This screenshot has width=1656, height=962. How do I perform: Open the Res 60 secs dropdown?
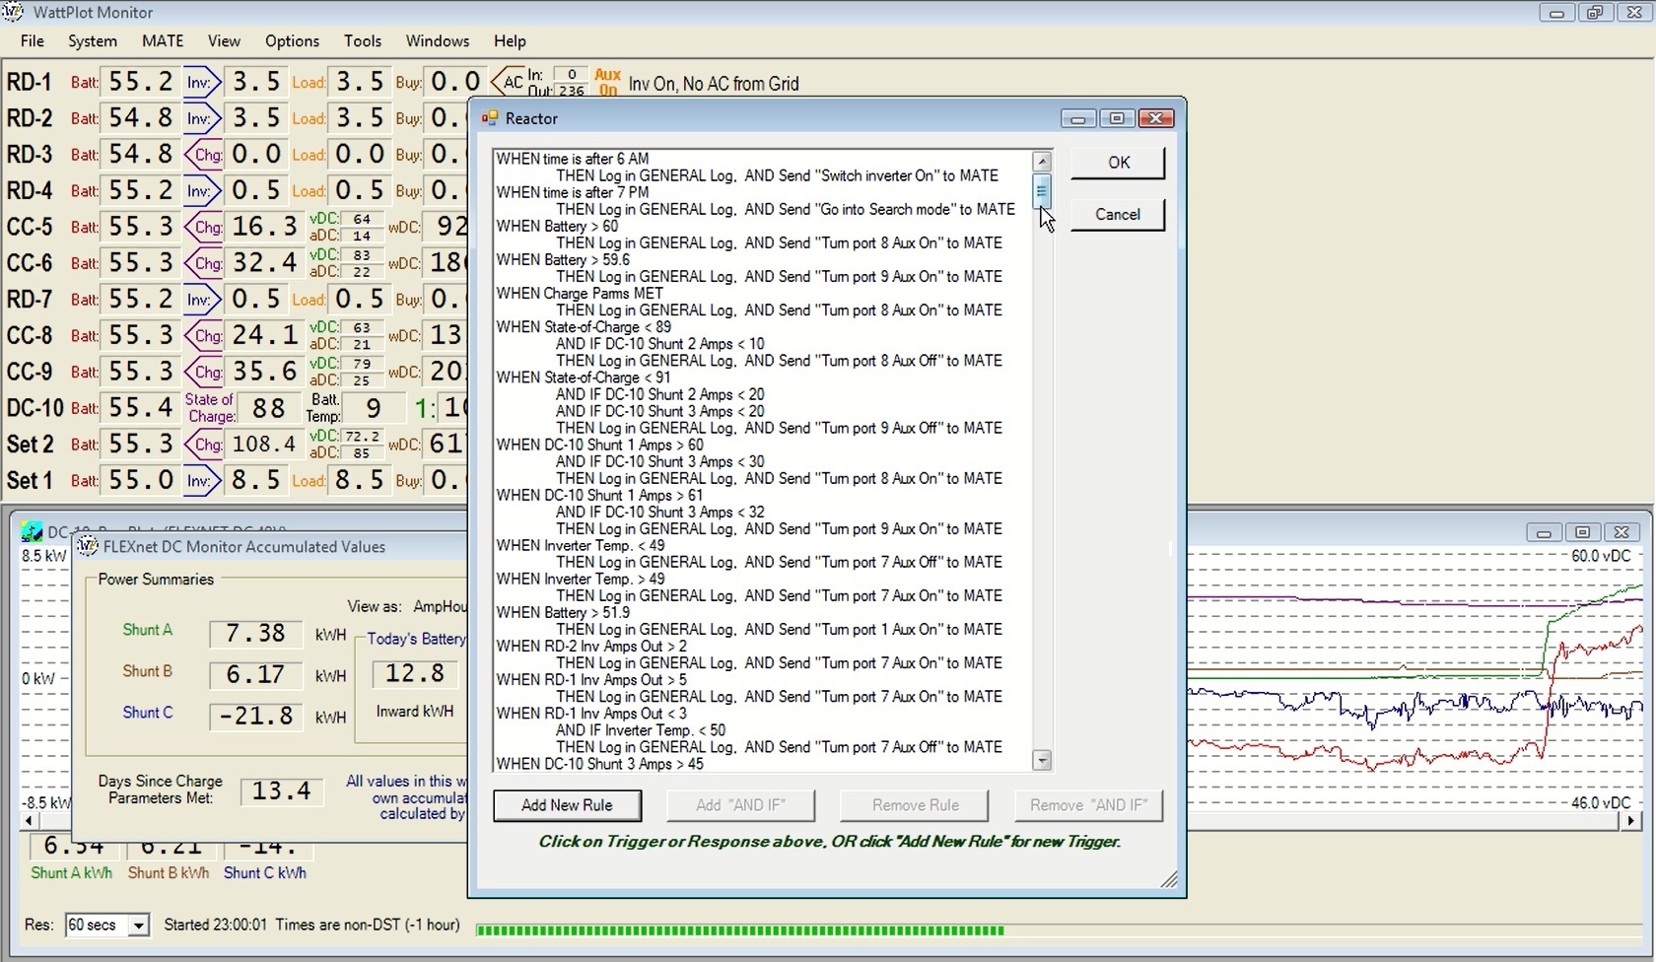[139, 926]
